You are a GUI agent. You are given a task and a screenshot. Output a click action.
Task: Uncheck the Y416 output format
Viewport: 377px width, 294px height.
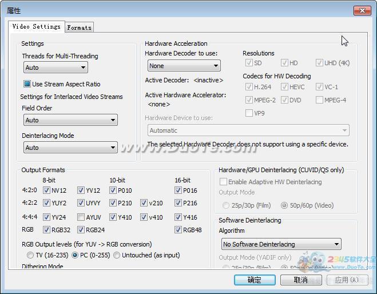pyautogui.click(x=178, y=217)
